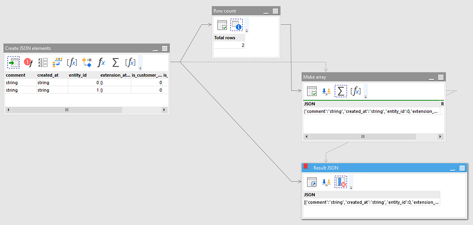
Task: Maximize the Result JSON table
Action: (462, 168)
